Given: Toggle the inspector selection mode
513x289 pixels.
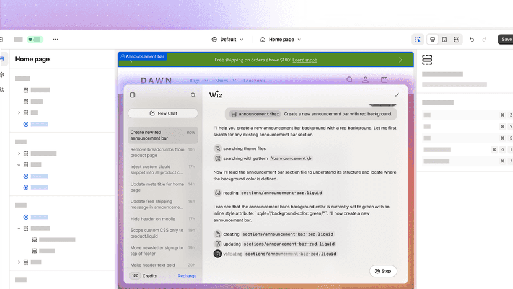Looking at the screenshot, I should (x=418, y=39).
